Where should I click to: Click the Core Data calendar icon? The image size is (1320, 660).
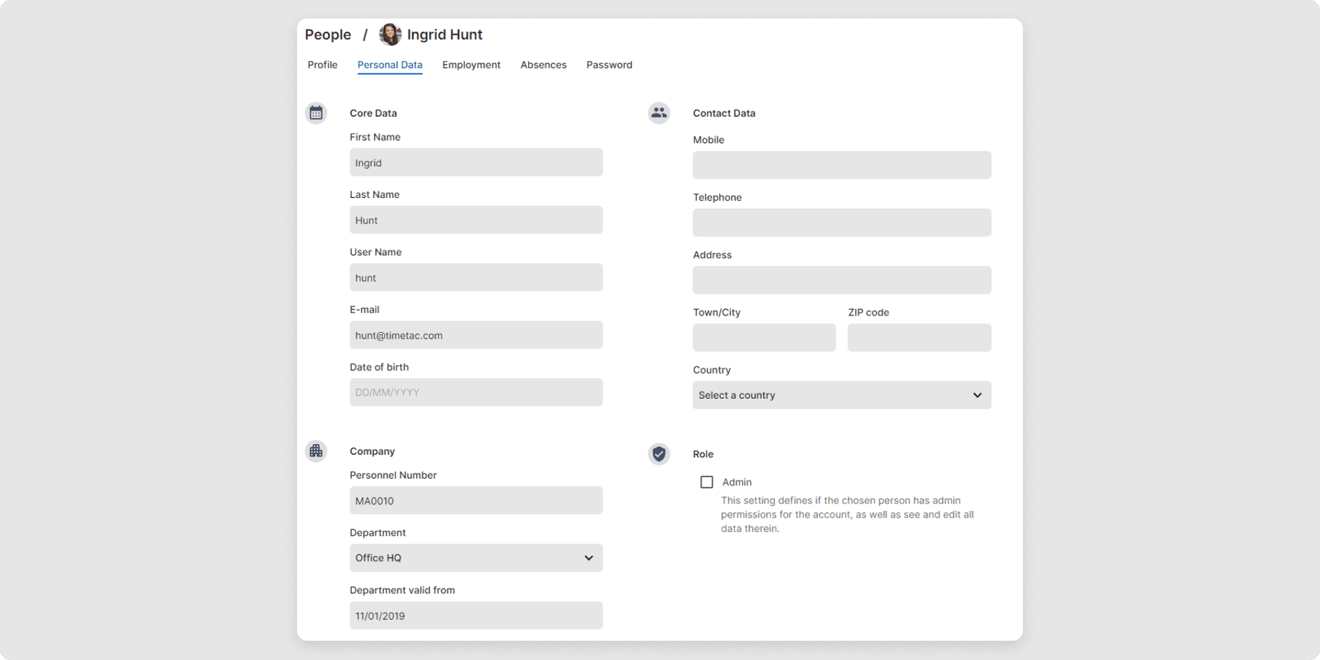click(x=316, y=113)
